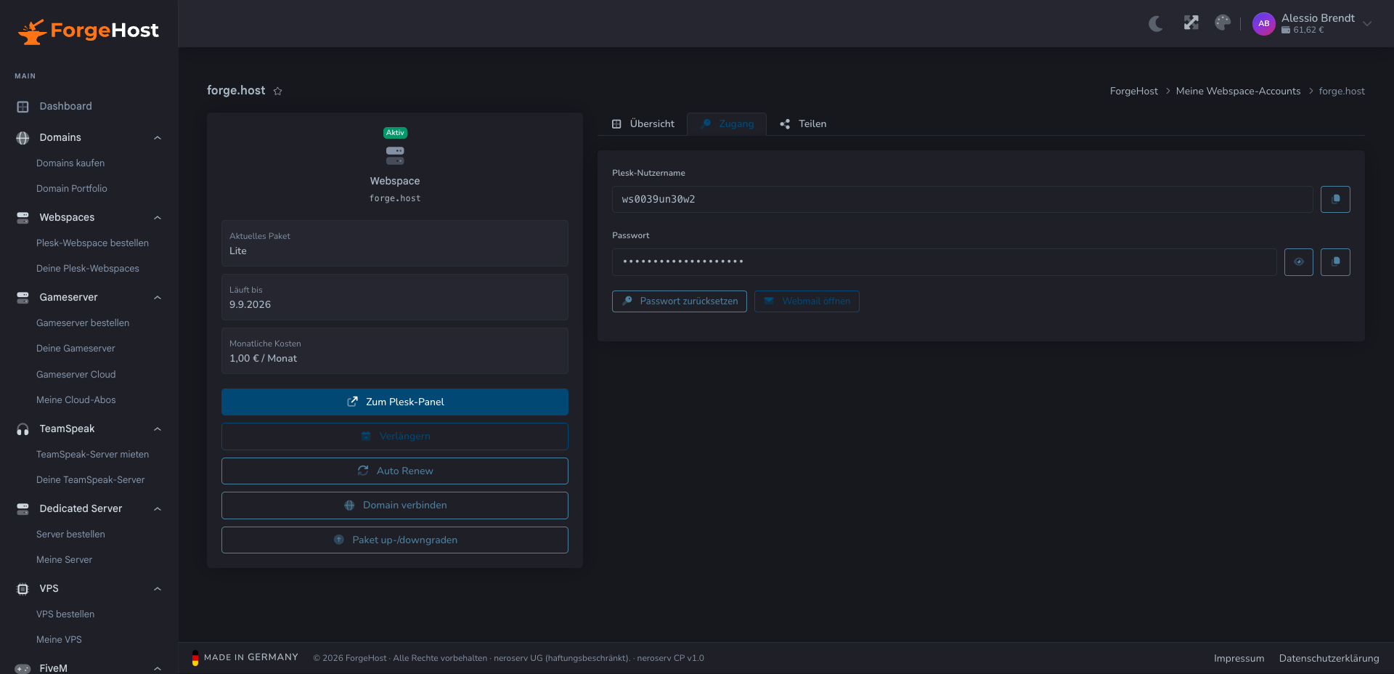Toggle dark mode moon icon
This screenshot has height=674, width=1394.
click(x=1156, y=23)
